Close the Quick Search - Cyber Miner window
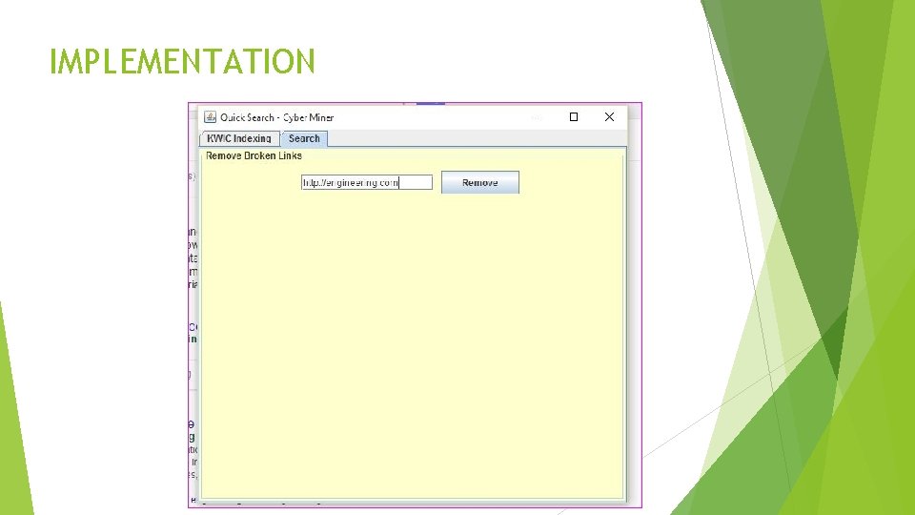 coord(609,116)
